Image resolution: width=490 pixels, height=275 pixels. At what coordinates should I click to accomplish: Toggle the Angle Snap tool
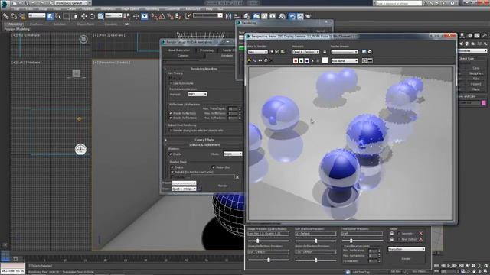[x=162, y=16]
